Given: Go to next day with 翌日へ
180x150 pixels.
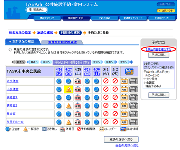Looking at the screenshot, I should (x=97, y=62).
